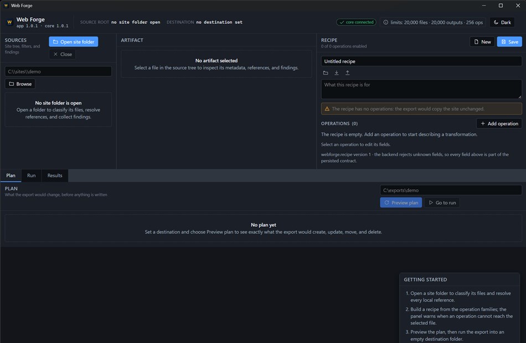Screen dimensions: 526x343
Task: Click the SOURCES panel heading
Action: (x=16, y=40)
